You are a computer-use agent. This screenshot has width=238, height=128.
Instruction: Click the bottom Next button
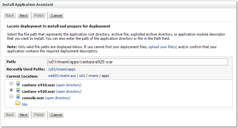click(x=23, y=115)
